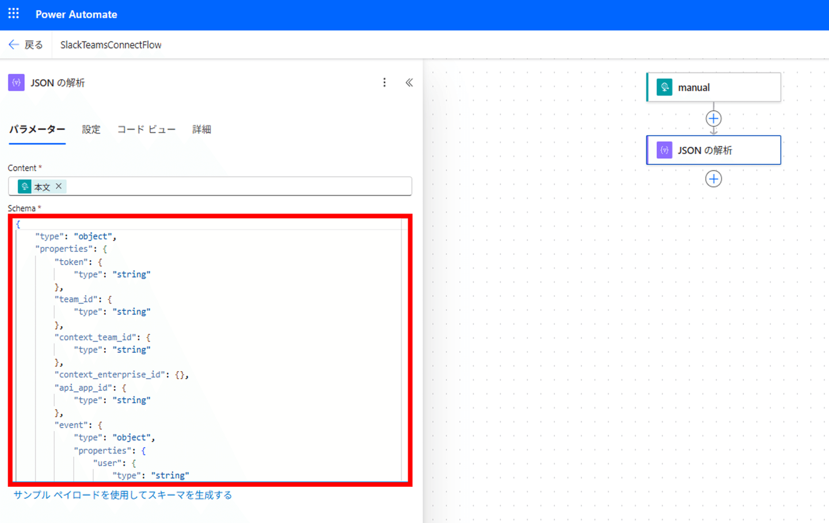The width and height of the screenshot is (829, 523).
Task: Open the app launcher waffle icon
Action: (x=13, y=13)
